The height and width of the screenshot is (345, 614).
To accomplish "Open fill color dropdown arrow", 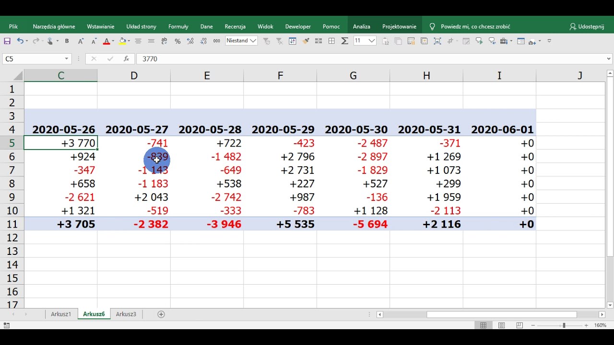I will click(x=129, y=41).
